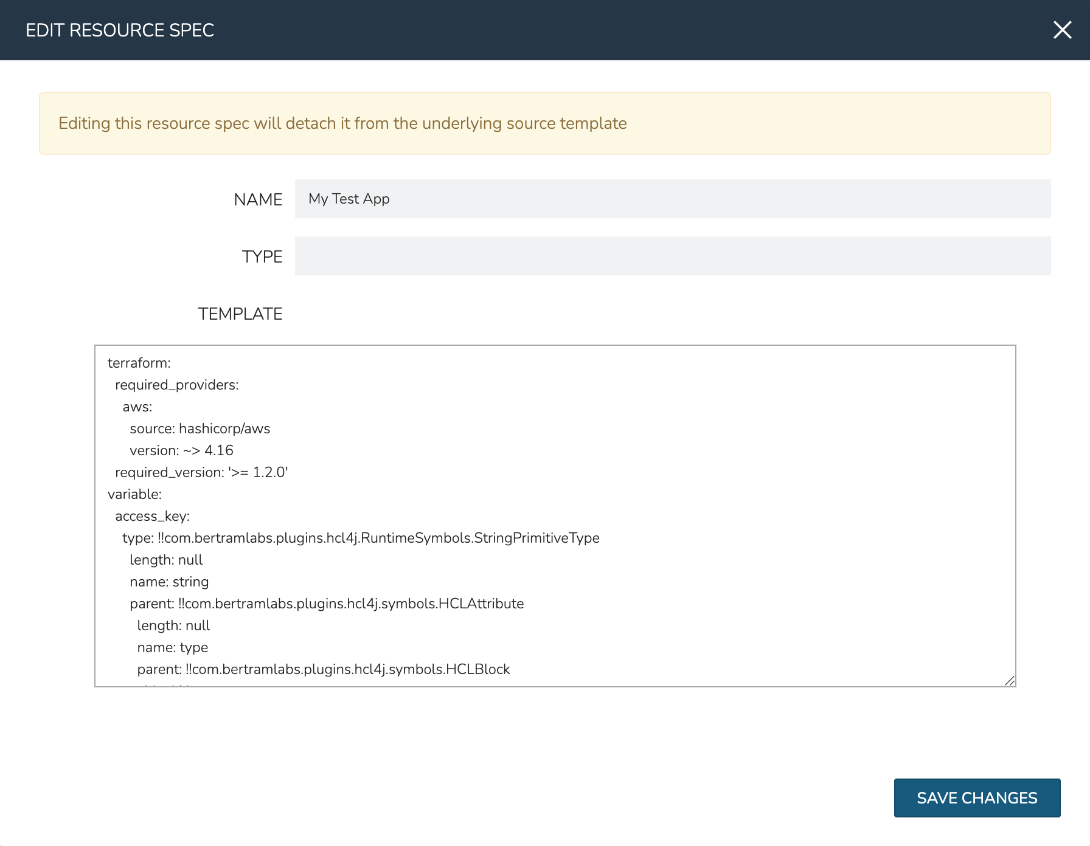Viewport: 1090px width, 846px height.
Task: Click the version: ~> 4.16 line
Action: click(x=181, y=450)
